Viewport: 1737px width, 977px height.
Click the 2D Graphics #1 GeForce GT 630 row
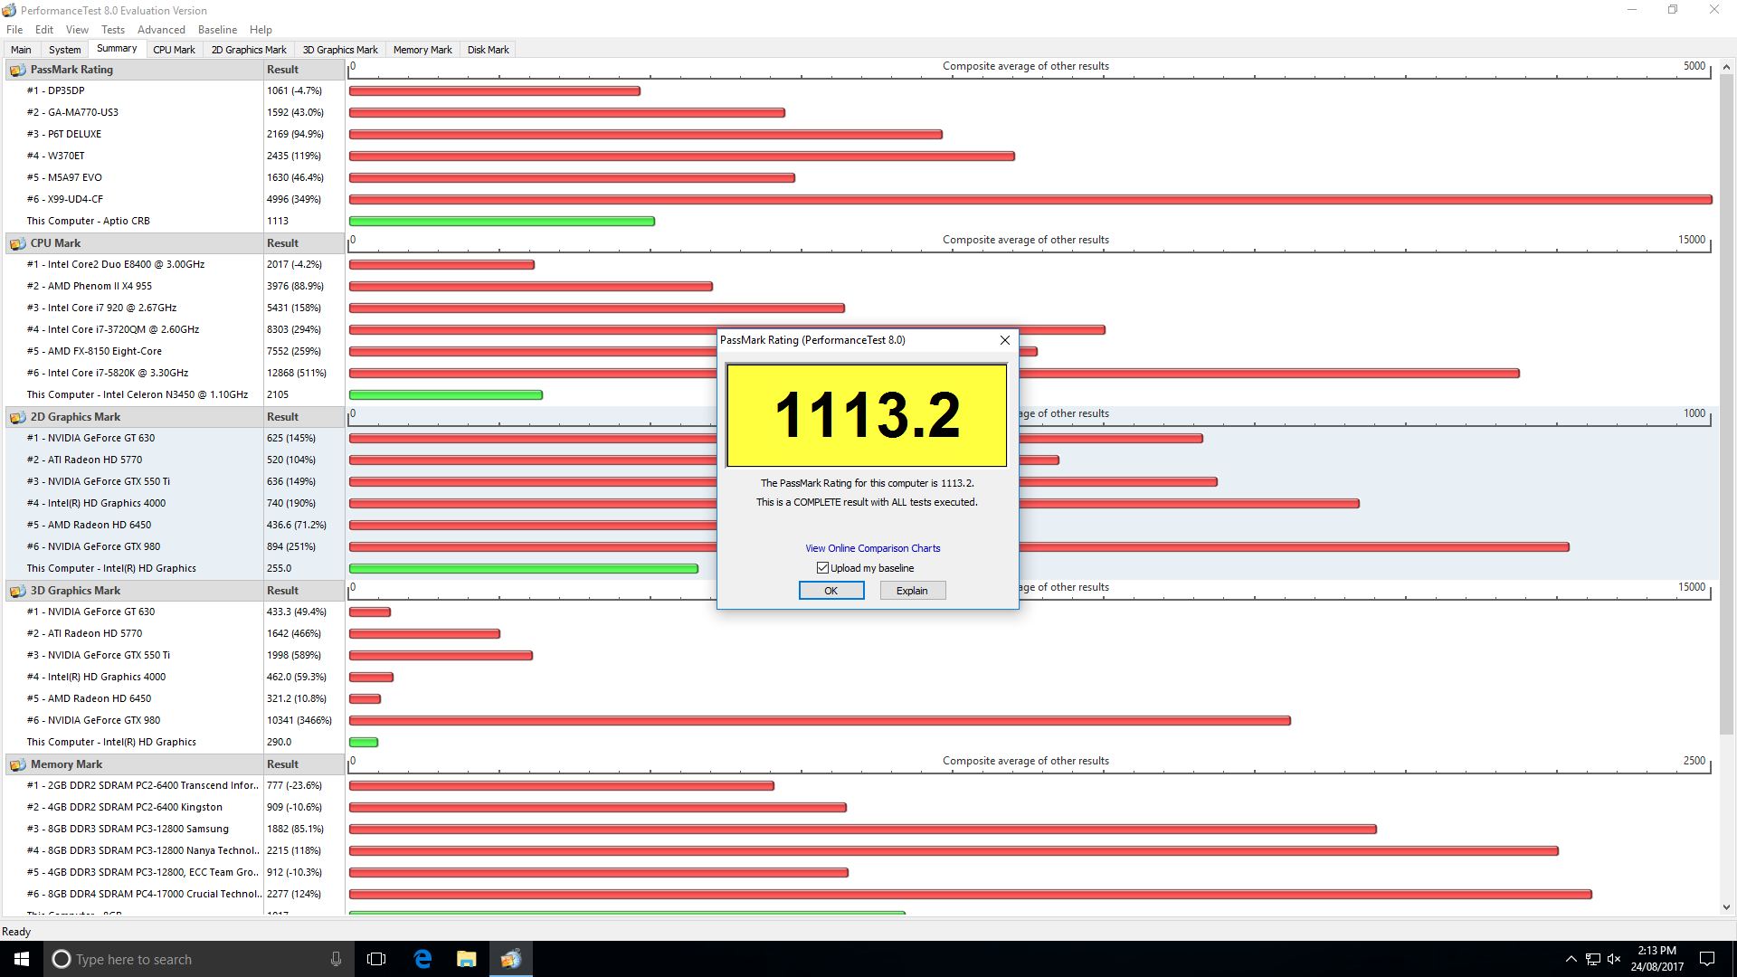tap(176, 438)
